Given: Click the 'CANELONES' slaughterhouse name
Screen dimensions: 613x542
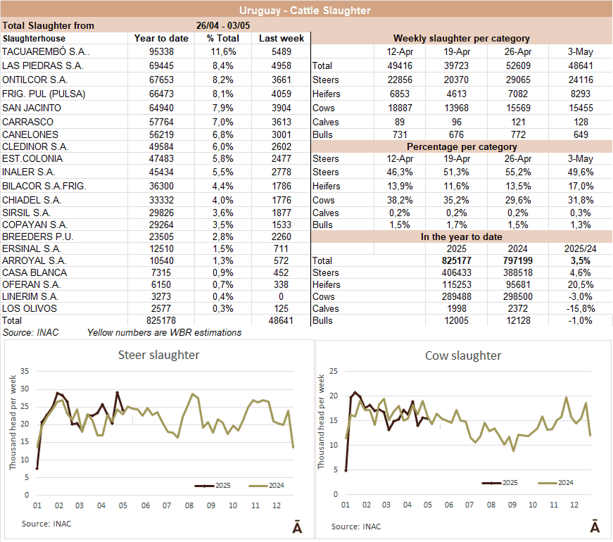Looking at the screenshot, I should (x=30, y=134).
